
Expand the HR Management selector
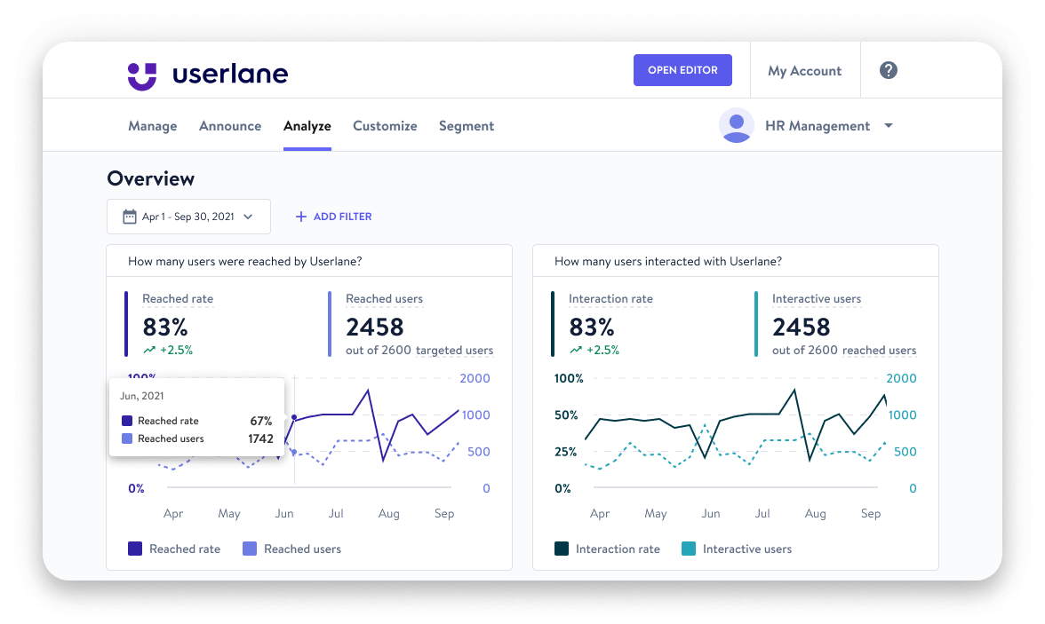888,125
